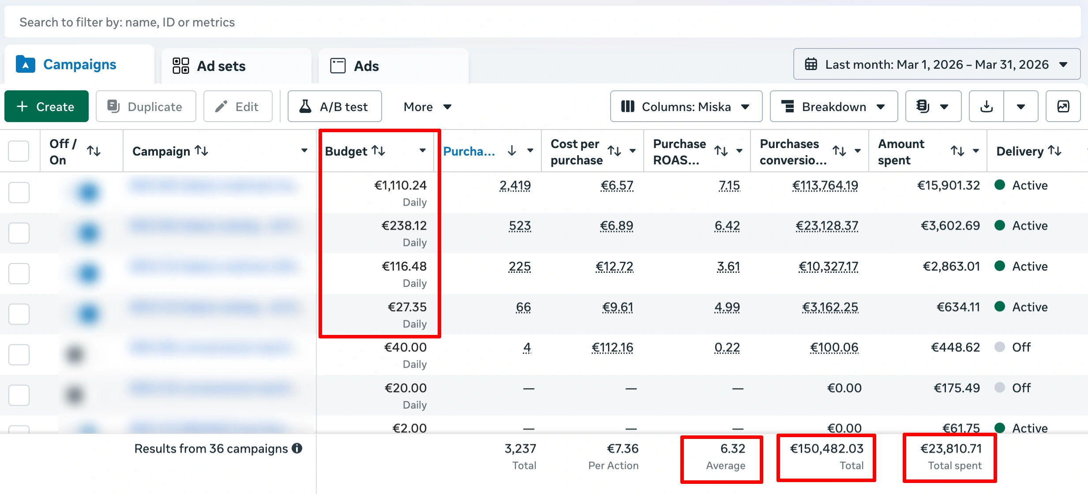Click the A/B test button
The height and width of the screenshot is (494, 1088).
click(x=334, y=107)
